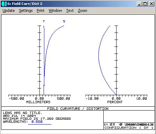Open the Settings menu

[26, 10]
